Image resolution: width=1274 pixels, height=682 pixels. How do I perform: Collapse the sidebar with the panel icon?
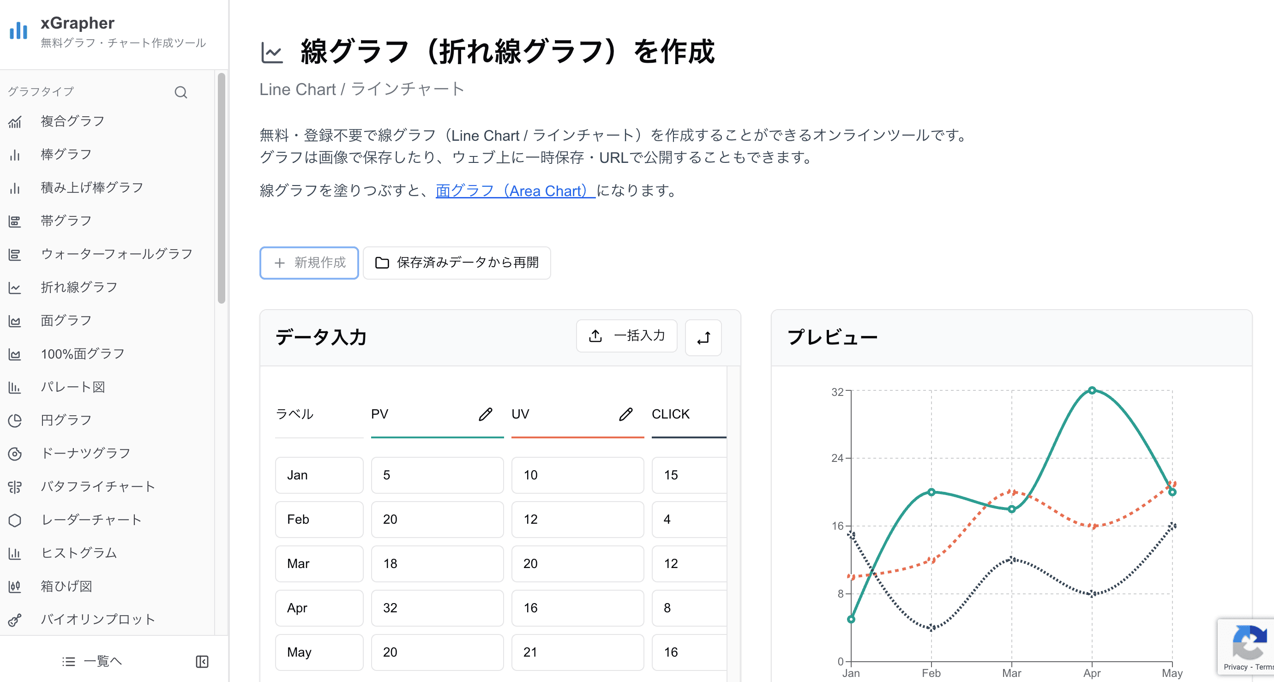click(x=202, y=661)
